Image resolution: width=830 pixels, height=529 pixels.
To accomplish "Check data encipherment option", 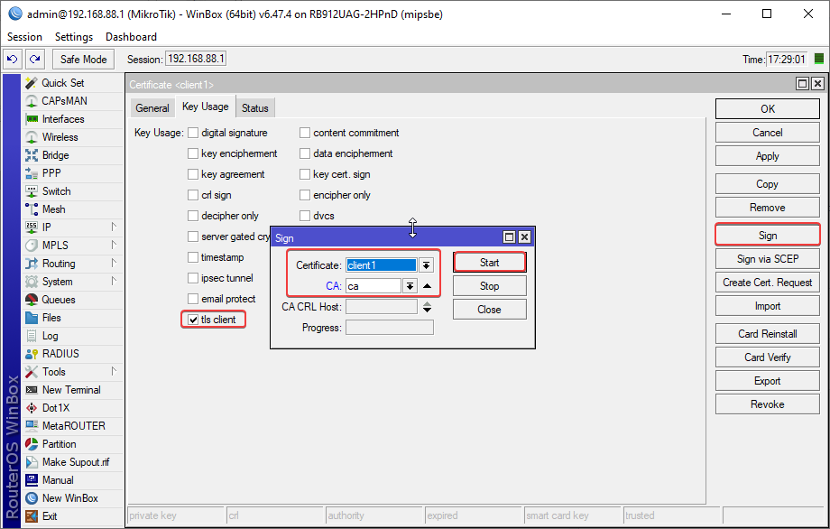I will click(x=305, y=153).
